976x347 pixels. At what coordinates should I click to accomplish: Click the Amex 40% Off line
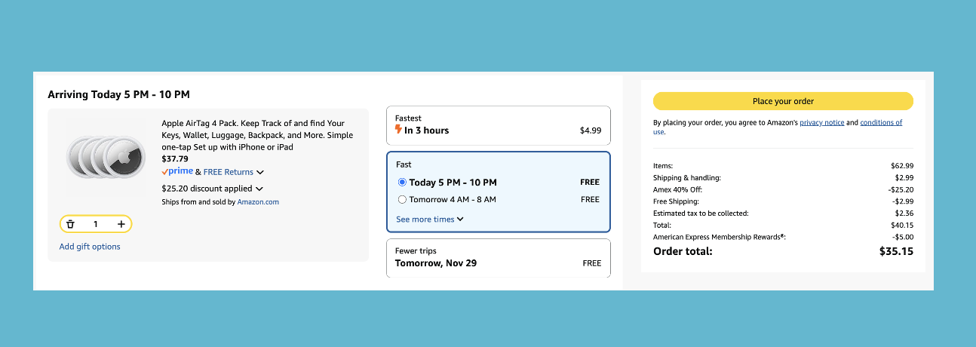[x=783, y=190]
